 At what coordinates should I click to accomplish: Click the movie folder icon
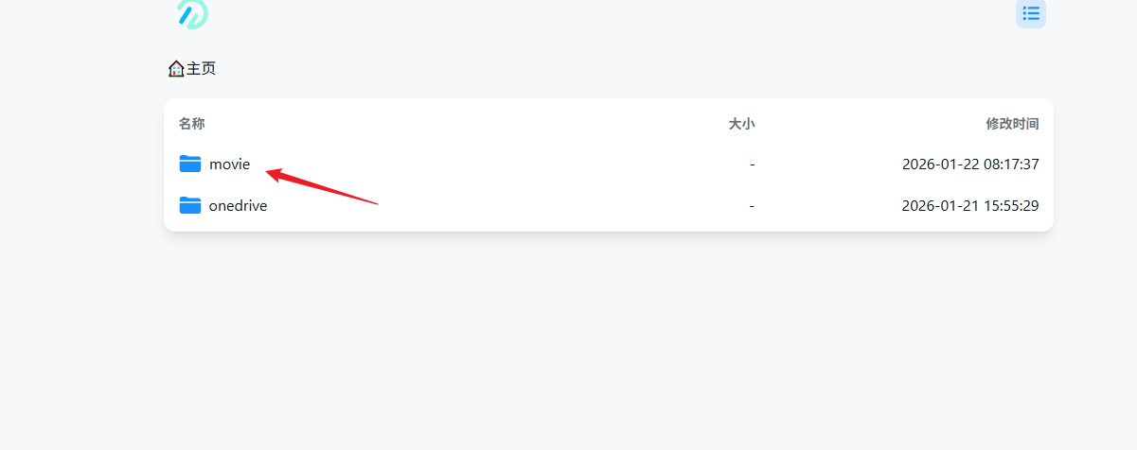point(190,164)
